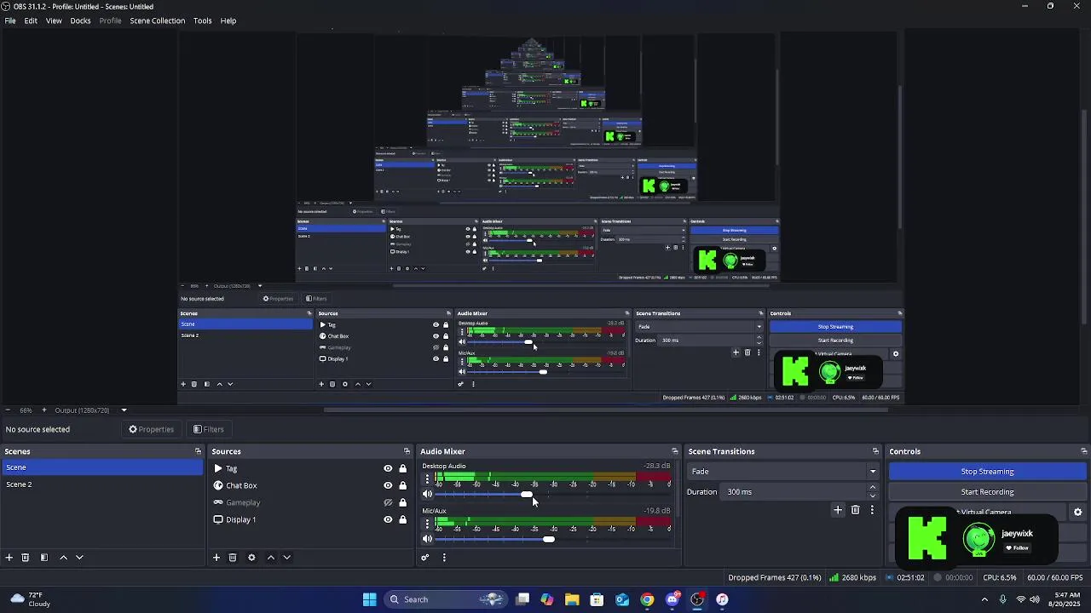Open the Scene Collection menu
1091x613 pixels.
coord(158,20)
